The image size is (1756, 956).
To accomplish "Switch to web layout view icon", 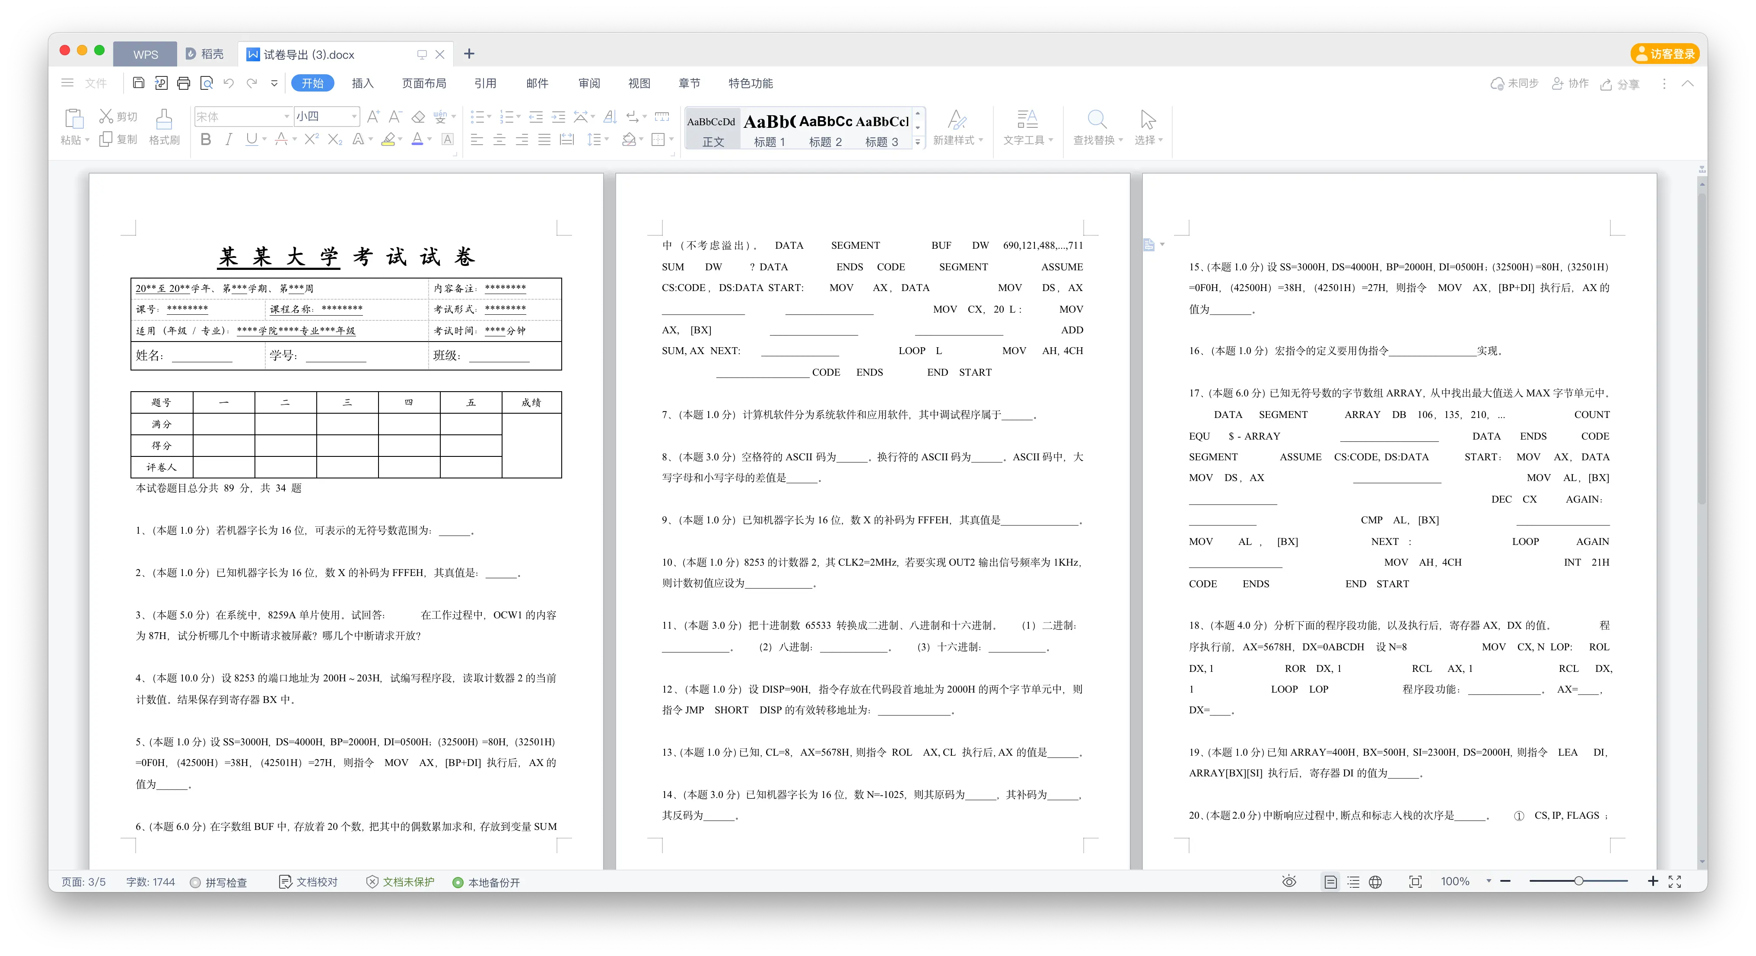I will pyautogui.click(x=1375, y=882).
